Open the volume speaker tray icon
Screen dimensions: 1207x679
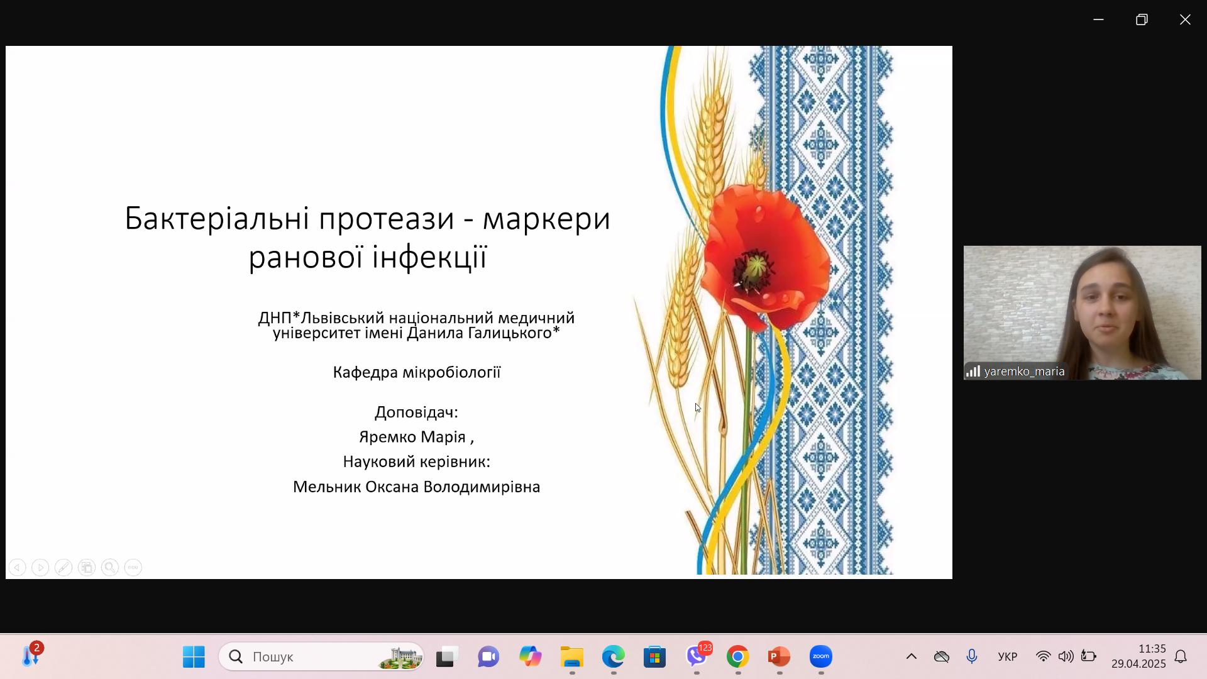[1066, 657]
